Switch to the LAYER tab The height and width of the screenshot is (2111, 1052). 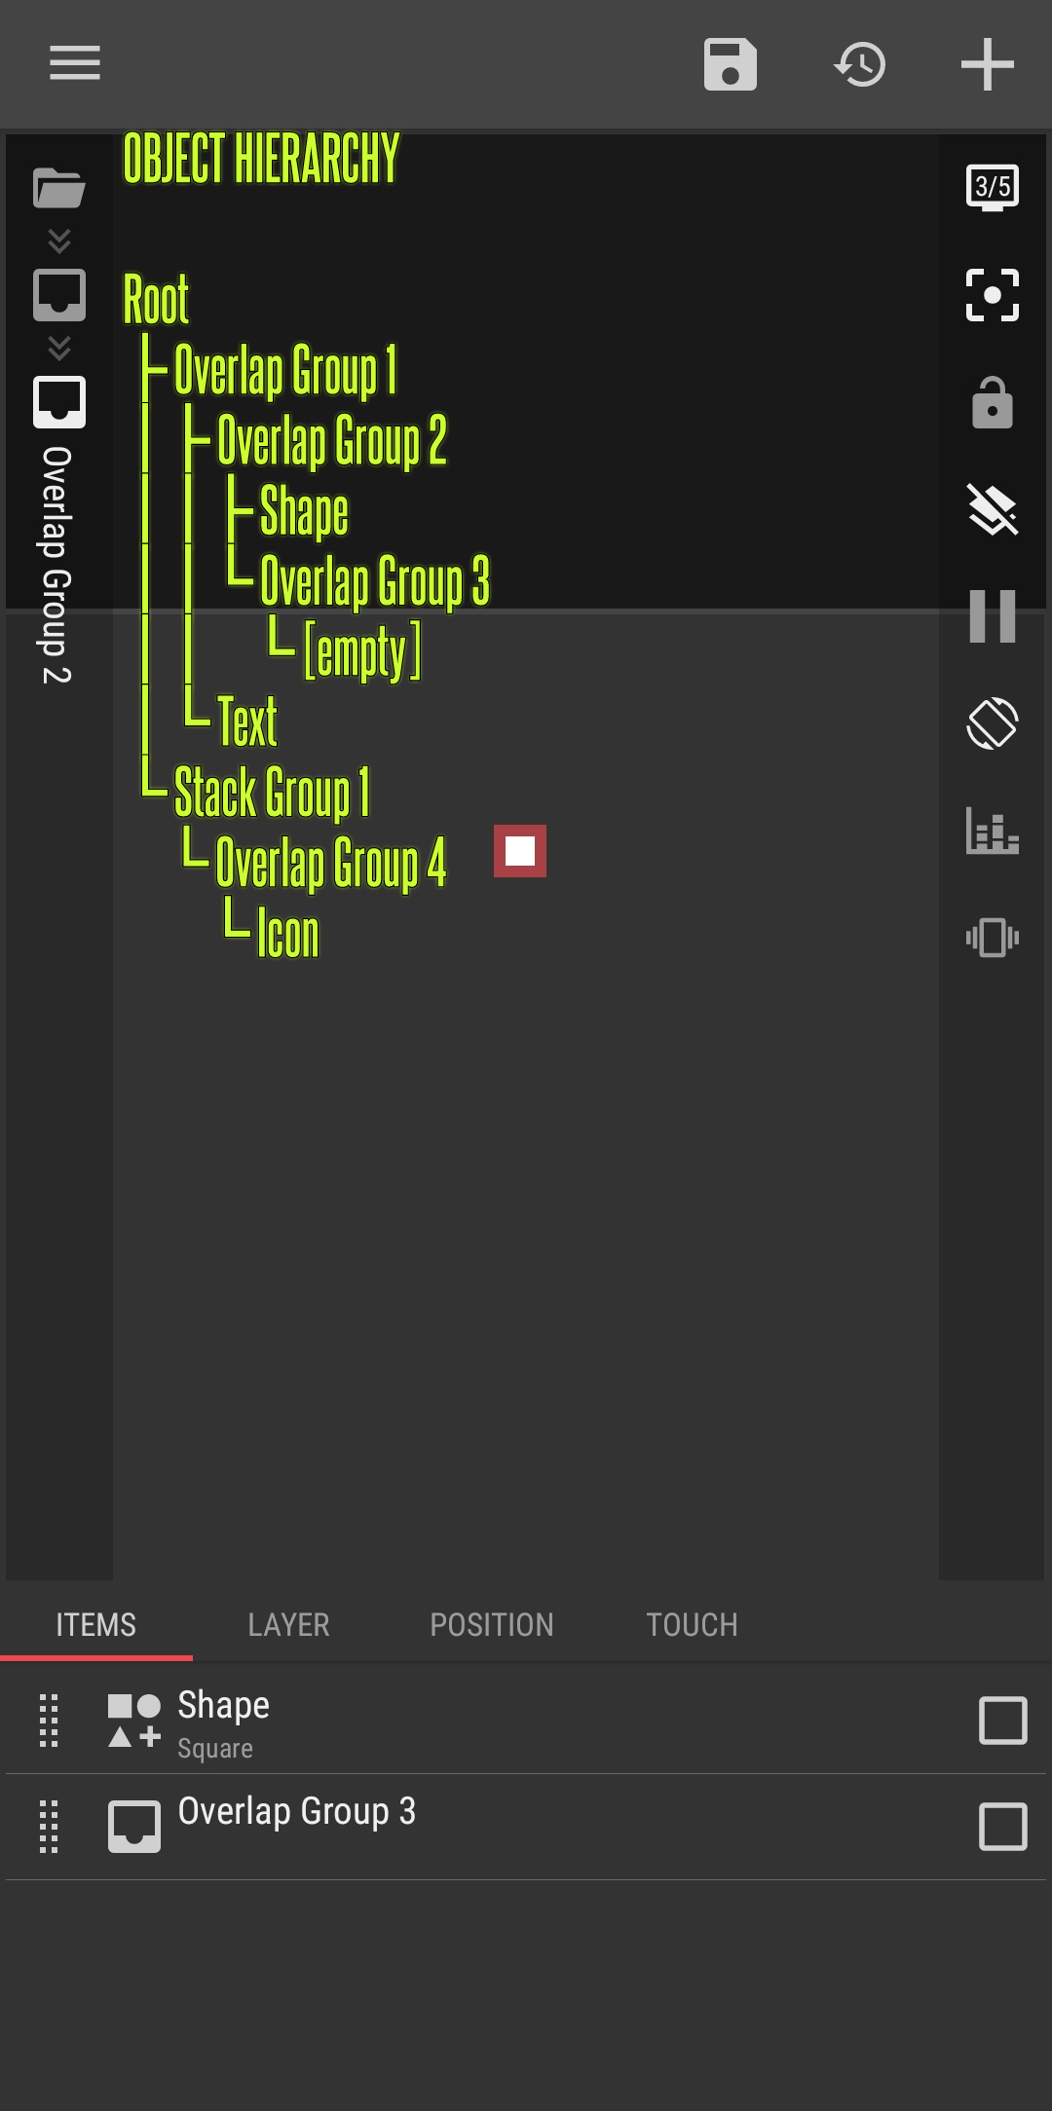coord(288,1625)
